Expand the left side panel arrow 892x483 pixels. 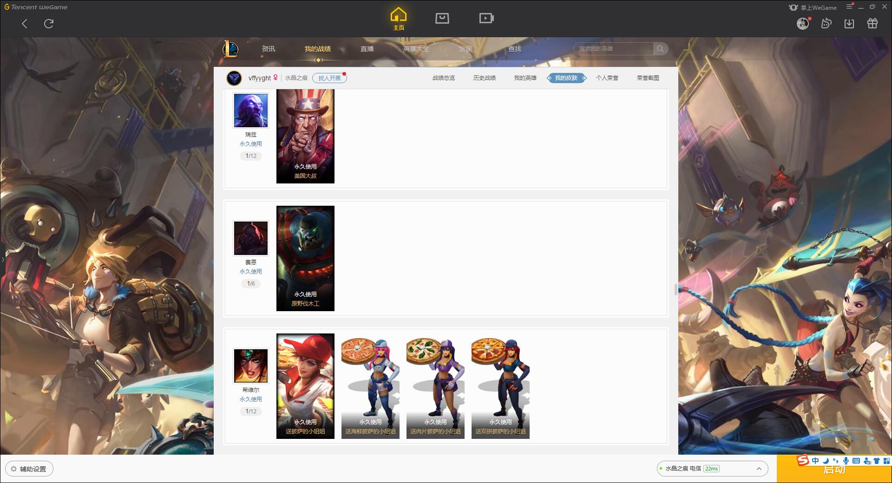point(2,259)
